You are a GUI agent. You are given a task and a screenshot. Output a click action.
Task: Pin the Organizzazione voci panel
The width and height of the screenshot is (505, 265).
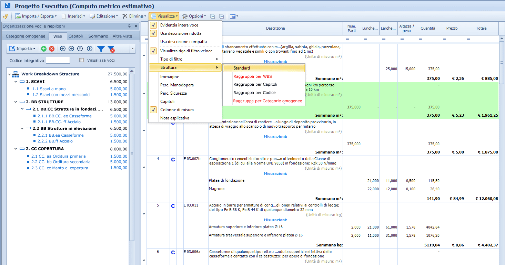(x=130, y=26)
